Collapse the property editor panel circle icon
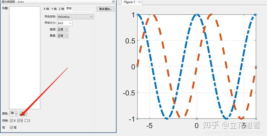Screen dimensions: 267x136 tap(113, 2)
